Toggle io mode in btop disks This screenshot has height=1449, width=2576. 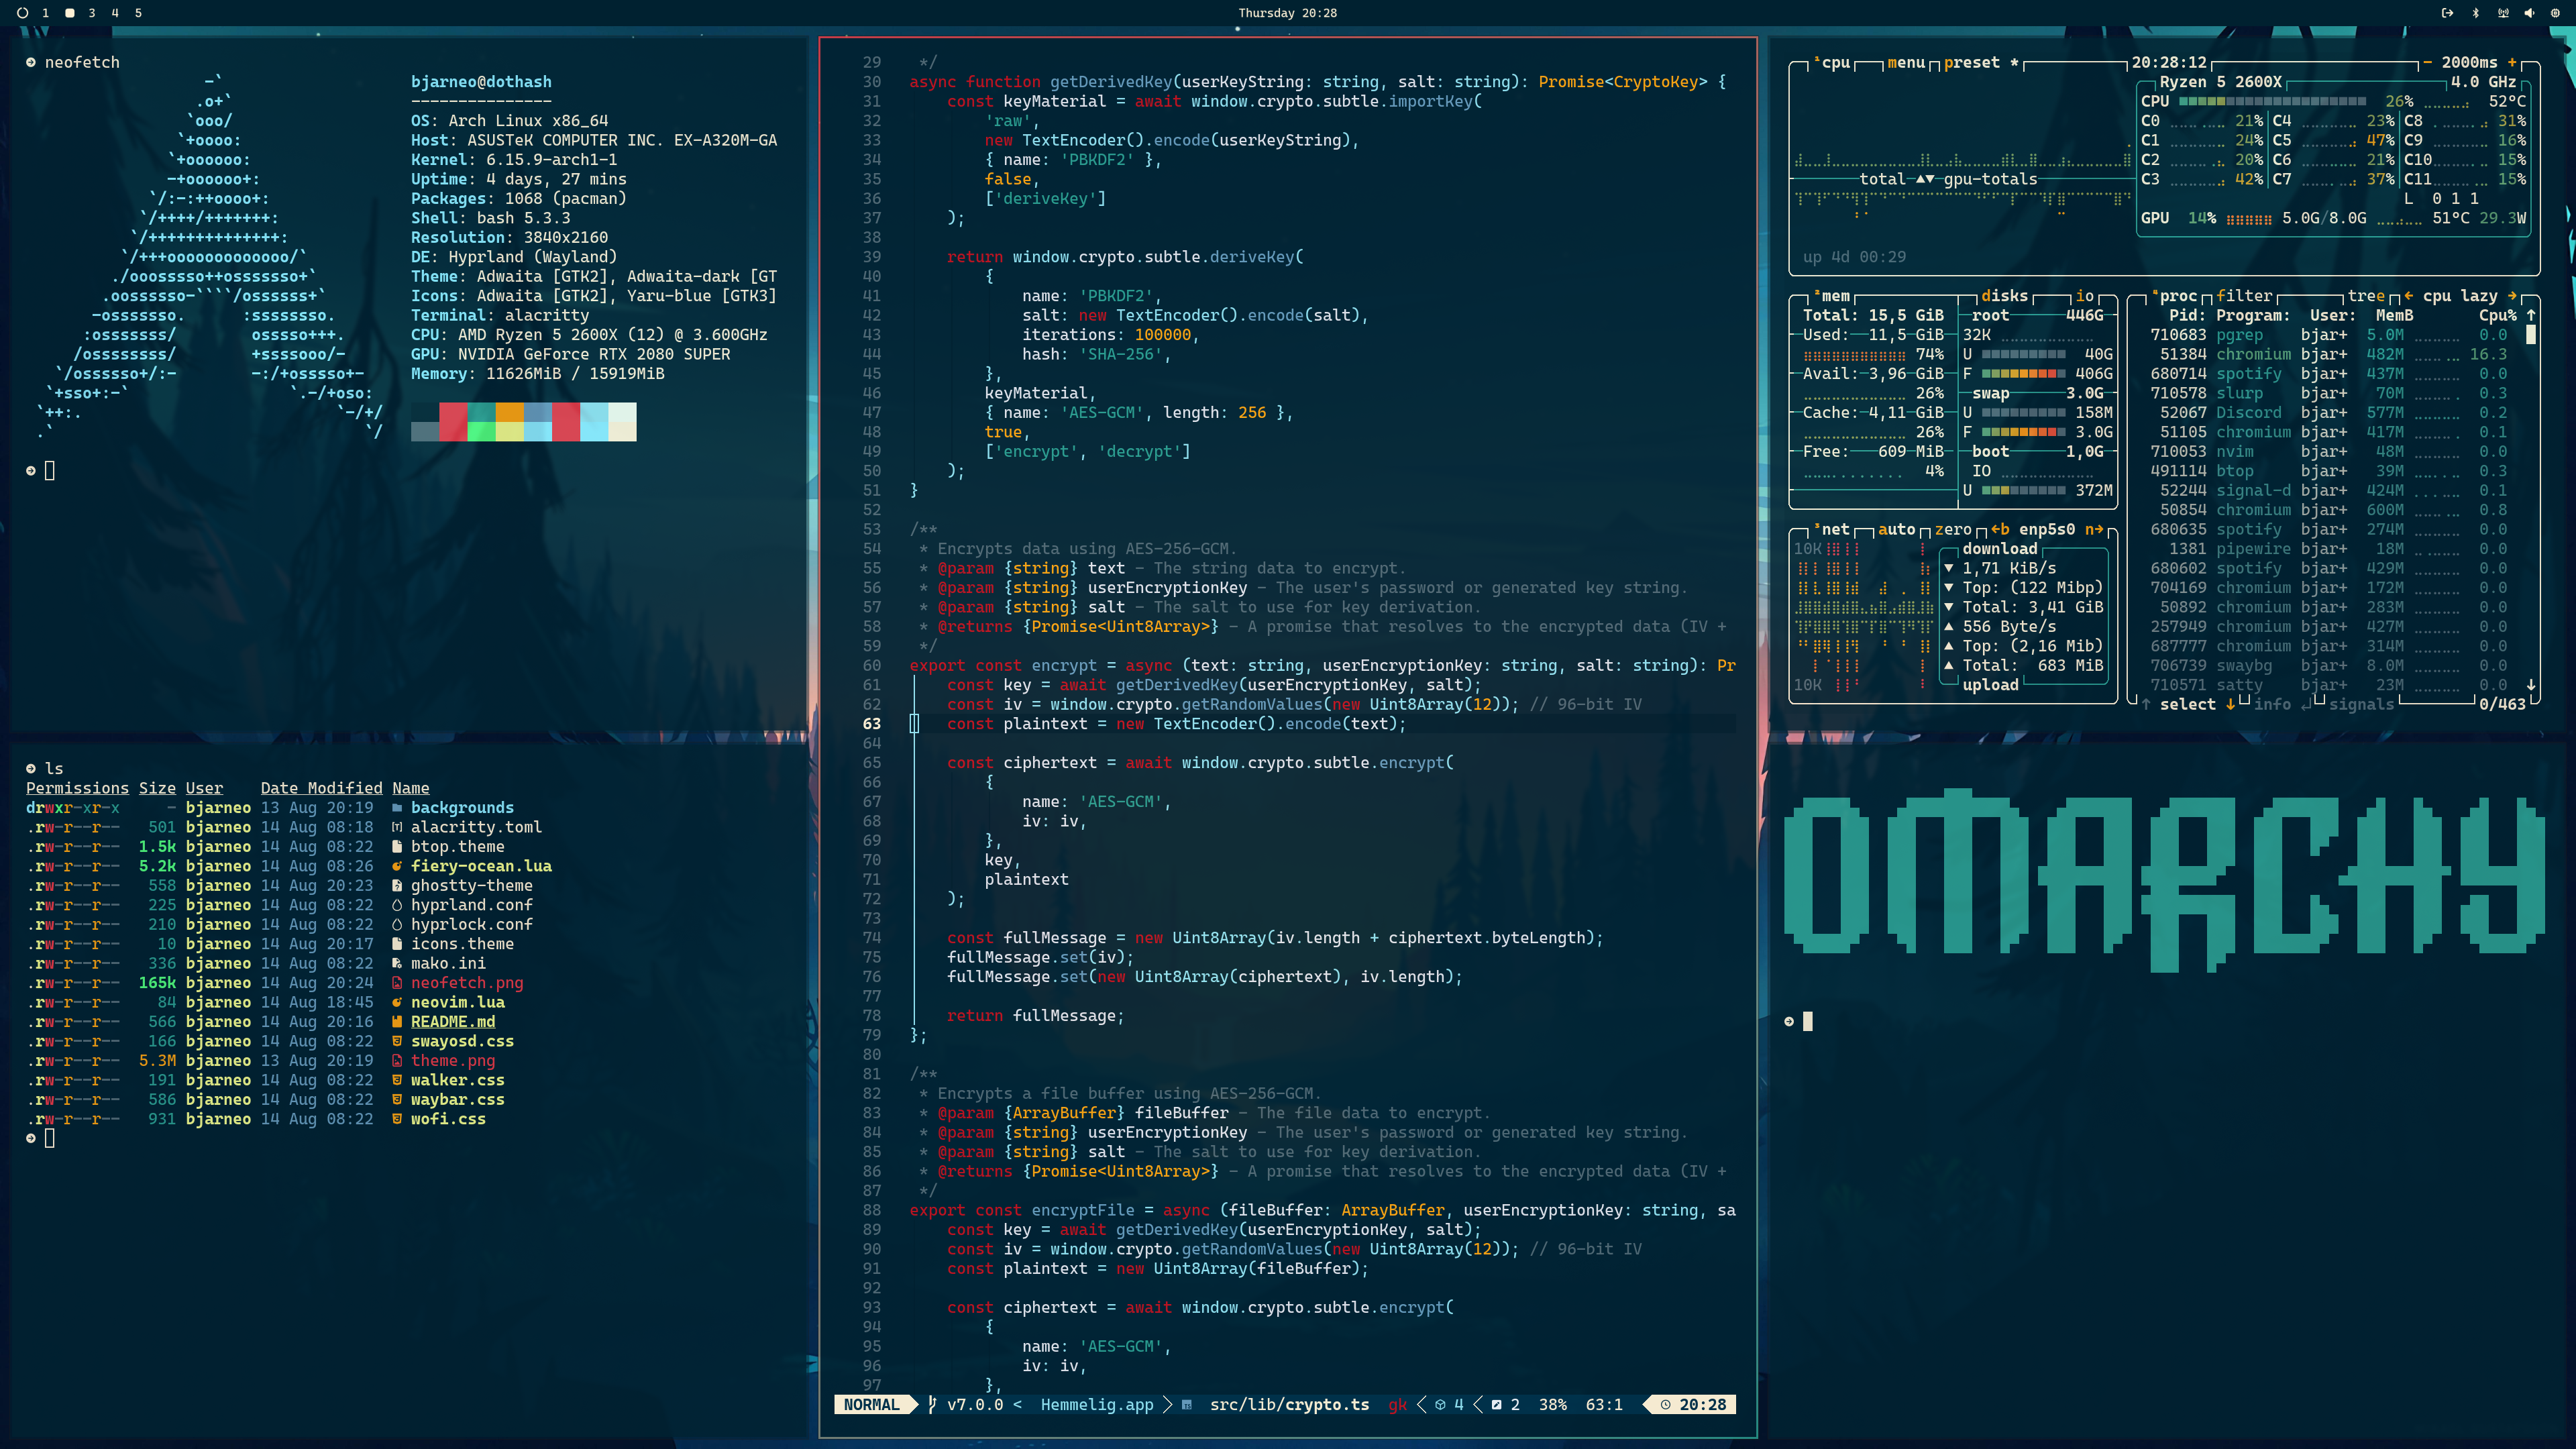pyautogui.click(x=2085, y=296)
